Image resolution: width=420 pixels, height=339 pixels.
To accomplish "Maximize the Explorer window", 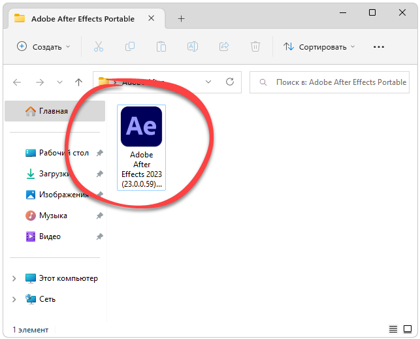I will [372, 12].
